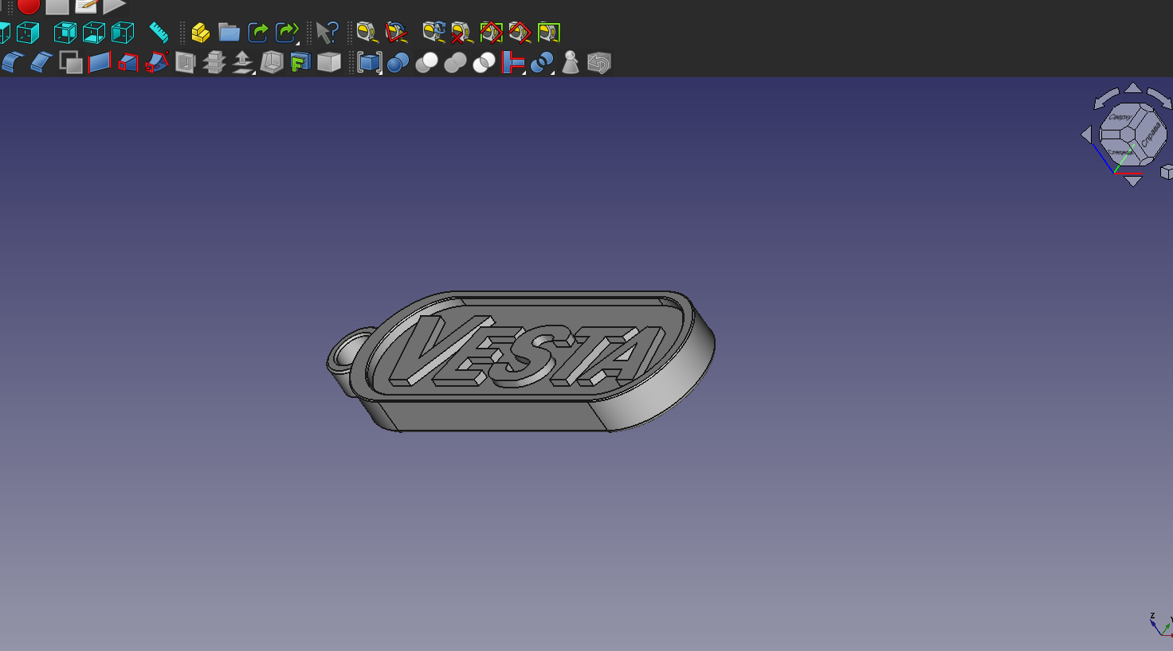Expand the Link actions dropdown
This screenshot has width=1173, height=651.
297,42
